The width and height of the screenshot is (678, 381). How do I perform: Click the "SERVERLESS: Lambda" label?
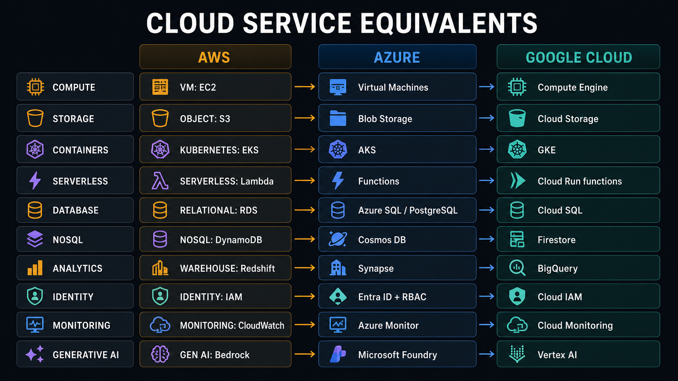coord(227,181)
